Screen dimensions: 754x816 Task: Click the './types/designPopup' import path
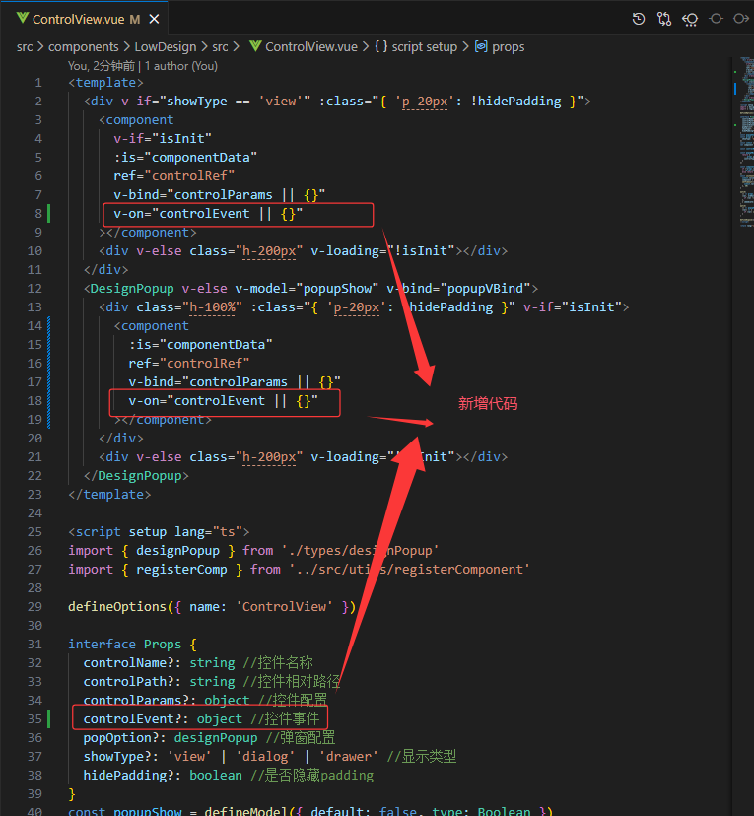click(359, 550)
